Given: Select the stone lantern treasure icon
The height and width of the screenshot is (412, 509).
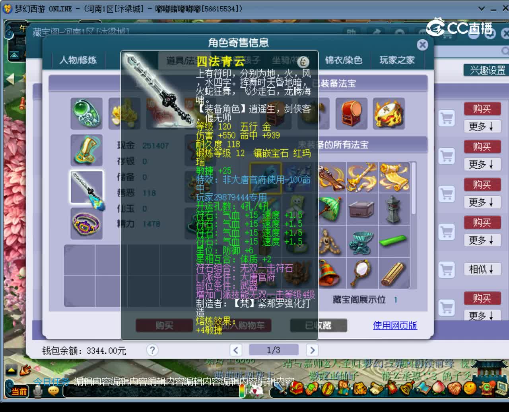Looking at the screenshot, I should 394,209.
